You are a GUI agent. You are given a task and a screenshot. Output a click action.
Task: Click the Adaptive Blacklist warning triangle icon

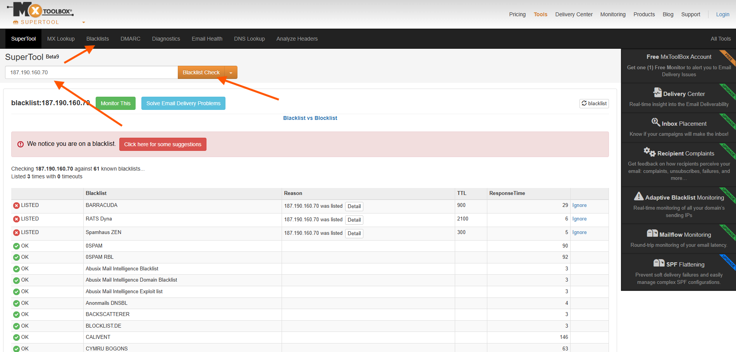point(638,197)
